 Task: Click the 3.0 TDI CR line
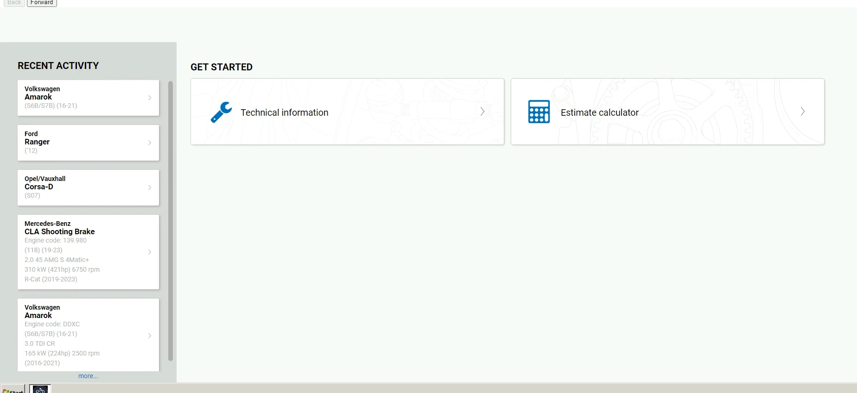[x=40, y=343]
